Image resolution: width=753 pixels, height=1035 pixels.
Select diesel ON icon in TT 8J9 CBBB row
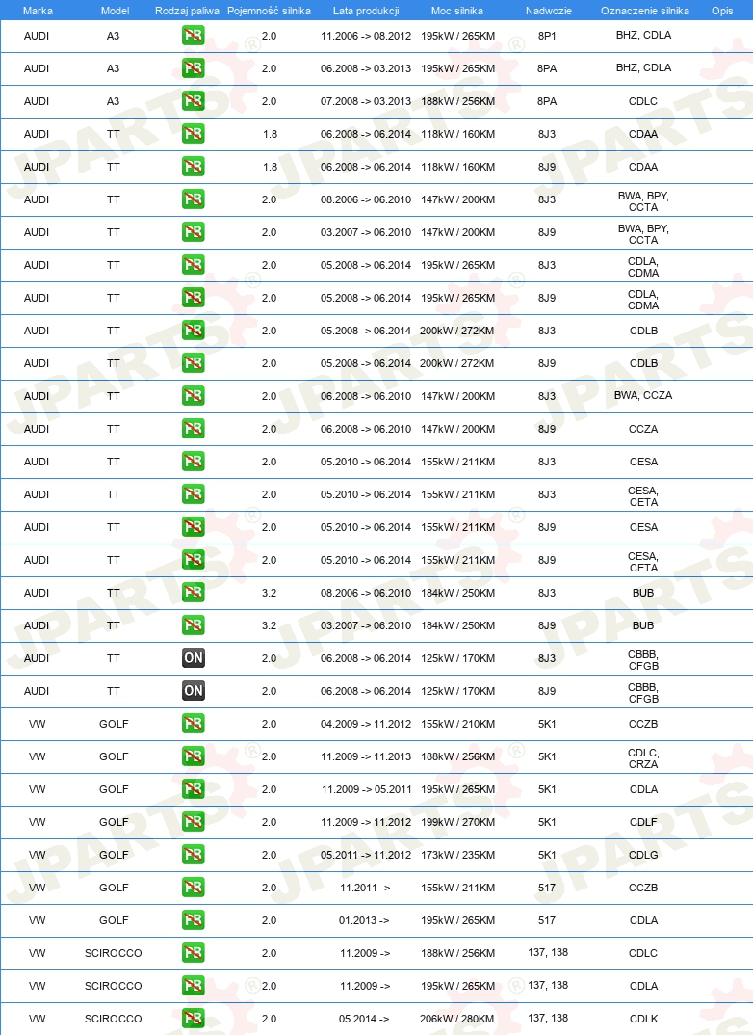pyautogui.click(x=194, y=691)
